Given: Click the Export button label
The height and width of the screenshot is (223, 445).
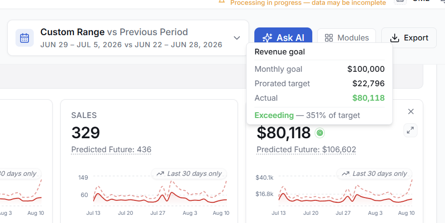Looking at the screenshot, I should pos(416,38).
